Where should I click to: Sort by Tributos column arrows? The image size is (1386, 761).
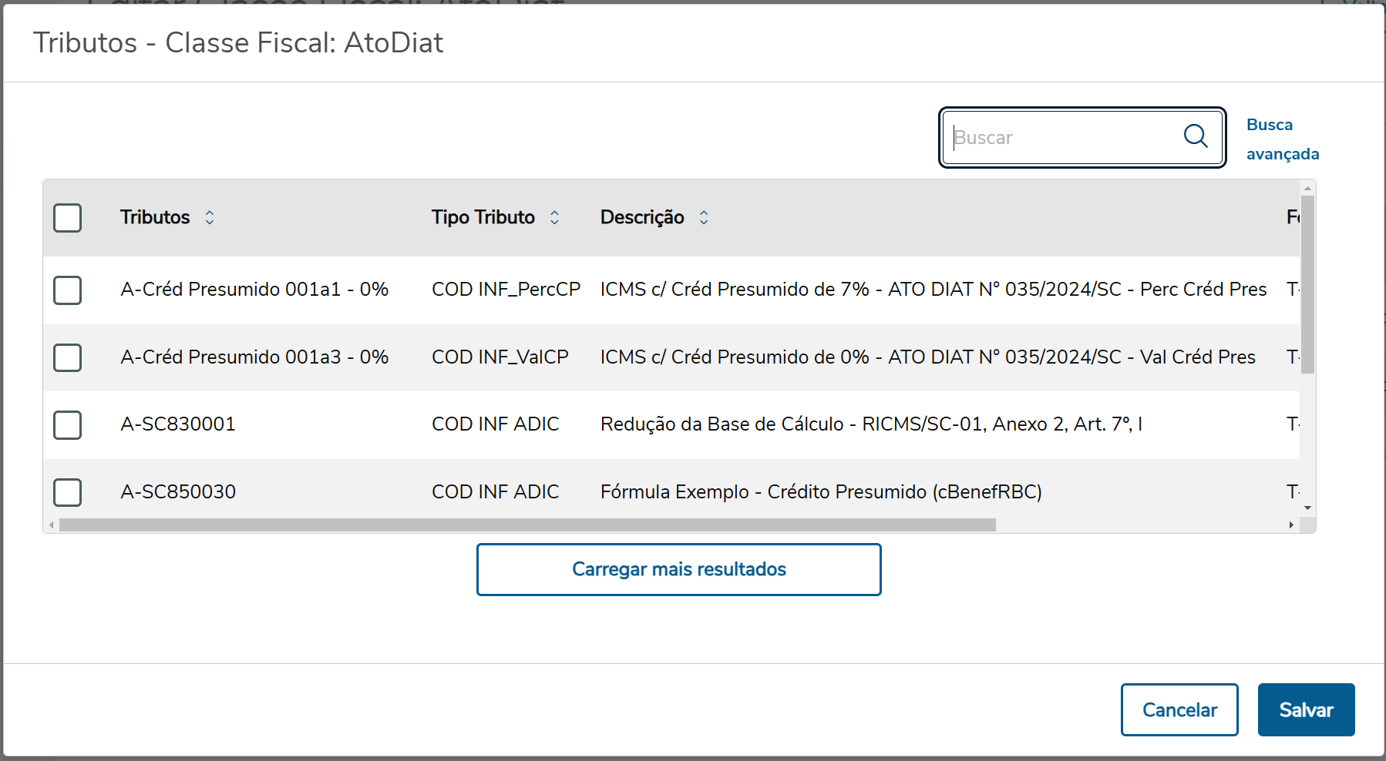click(x=210, y=218)
